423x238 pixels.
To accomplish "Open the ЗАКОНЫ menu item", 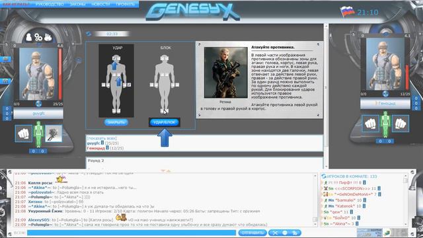I will (x=78, y=4).
